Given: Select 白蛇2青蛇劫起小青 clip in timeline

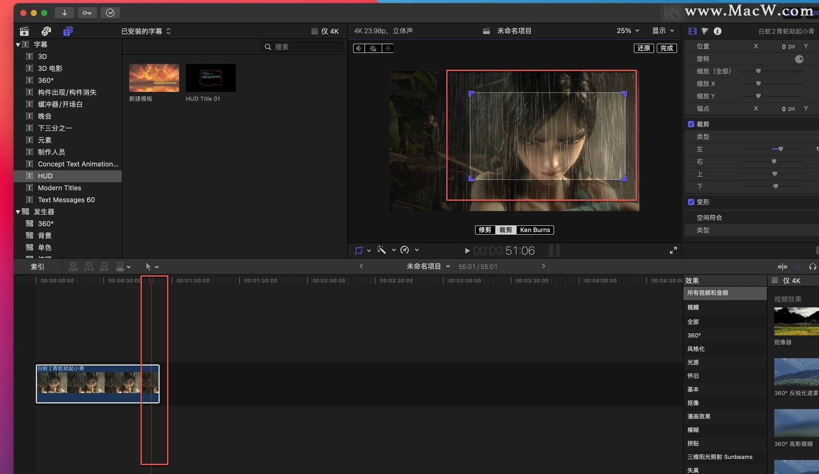Looking at the screenshot, I should click(x=98, y=384).
